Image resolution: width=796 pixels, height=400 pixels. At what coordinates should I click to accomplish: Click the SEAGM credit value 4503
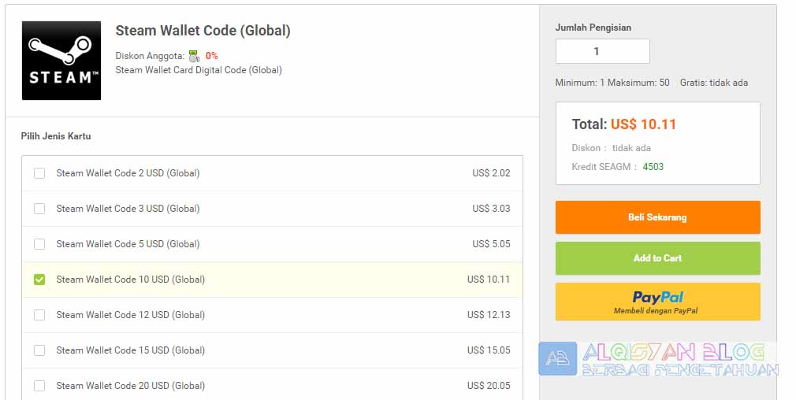(x=653, y=167)
